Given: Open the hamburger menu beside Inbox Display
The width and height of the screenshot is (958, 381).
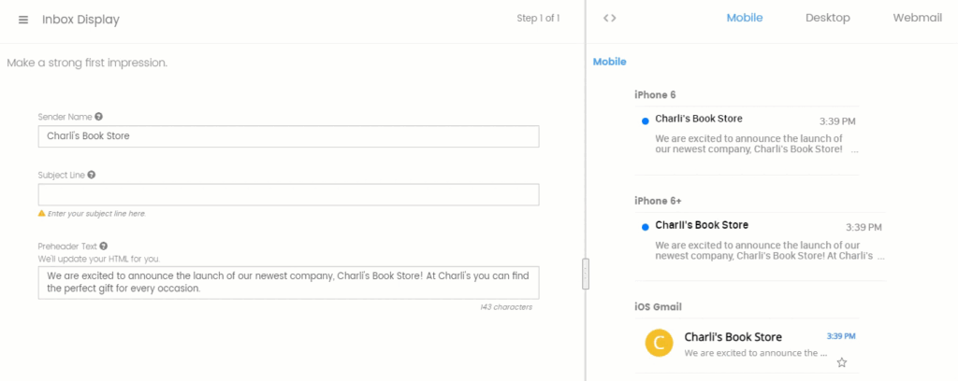Looking at the screenshot, I should 23,20.
